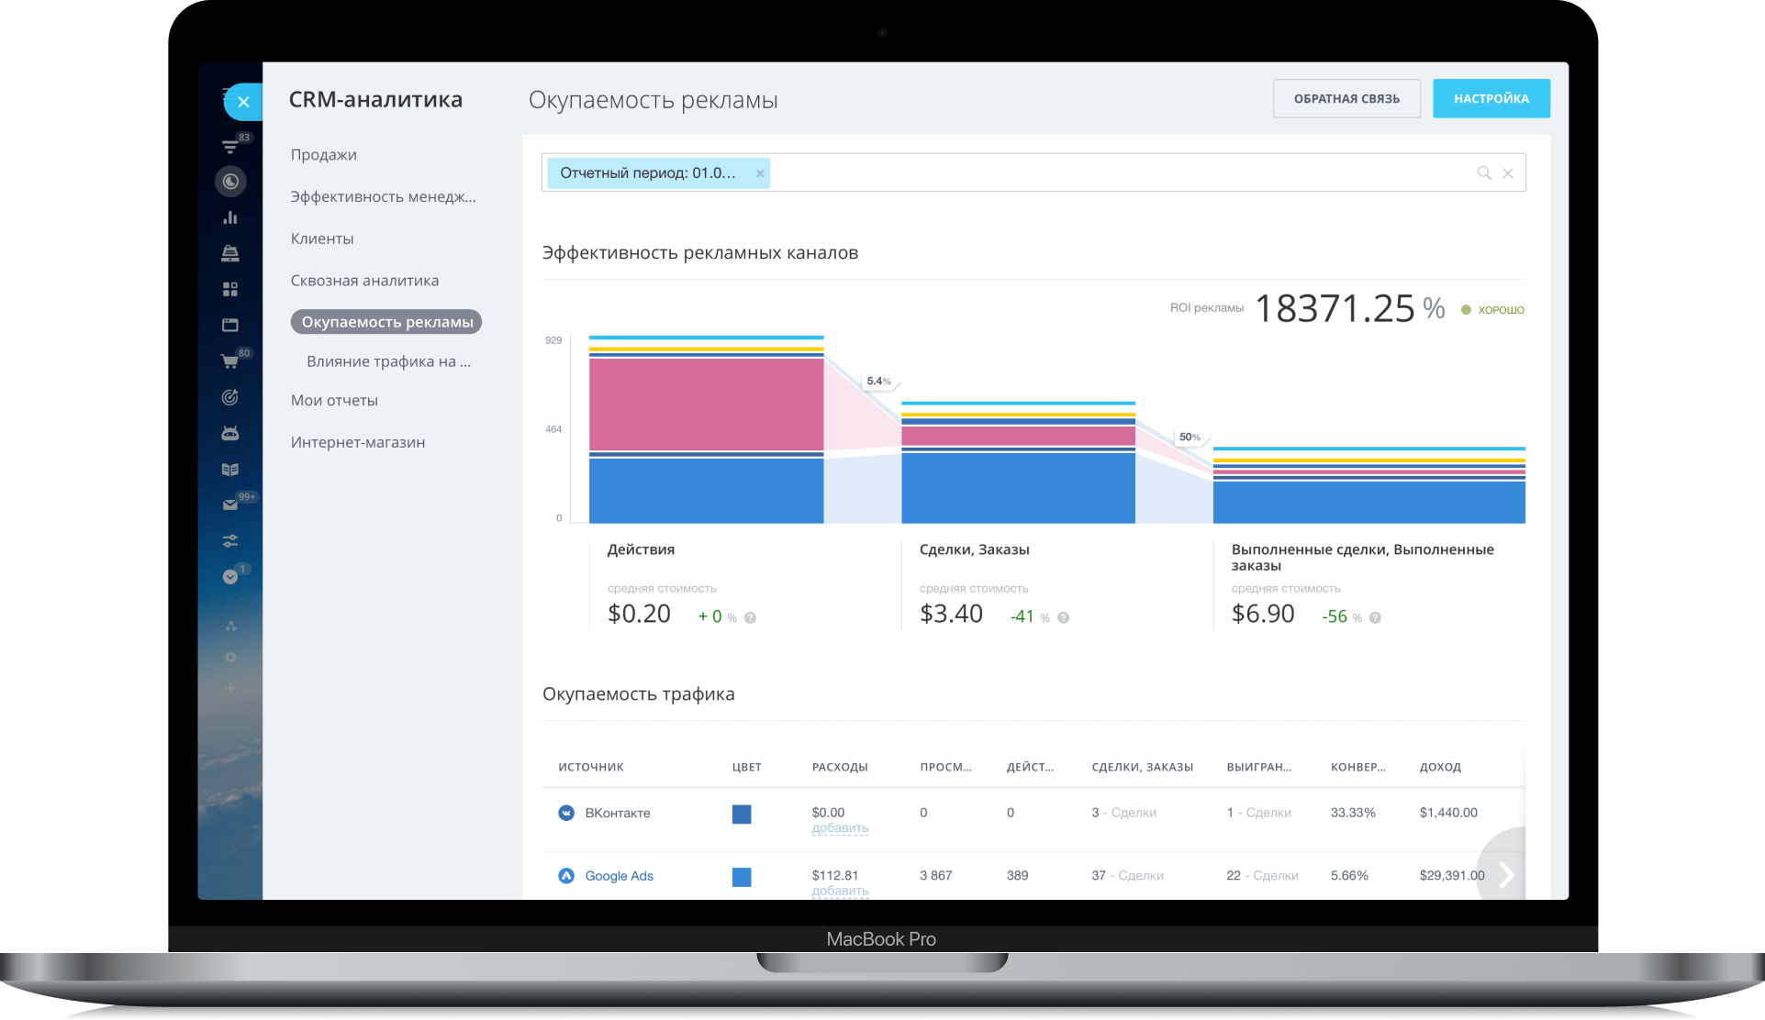Click the open book knowledge sidebar icon
The image size is (1765, 1020).
(x=230, y=469)
